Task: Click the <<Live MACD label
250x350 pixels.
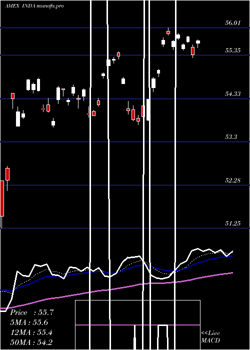Action: pyautogui.click(x=210, y=337)
